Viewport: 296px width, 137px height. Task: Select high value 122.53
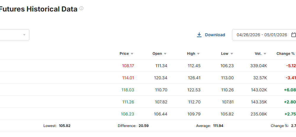coord(194,90)
